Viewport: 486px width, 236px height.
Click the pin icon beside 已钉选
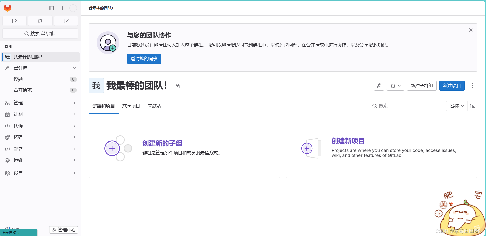pos(7,68)
